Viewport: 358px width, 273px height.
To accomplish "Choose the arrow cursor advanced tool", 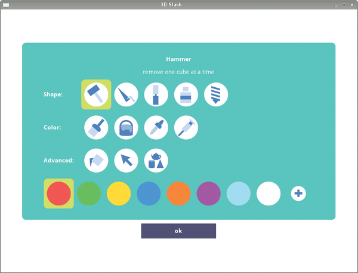I will tap(126, 160).
